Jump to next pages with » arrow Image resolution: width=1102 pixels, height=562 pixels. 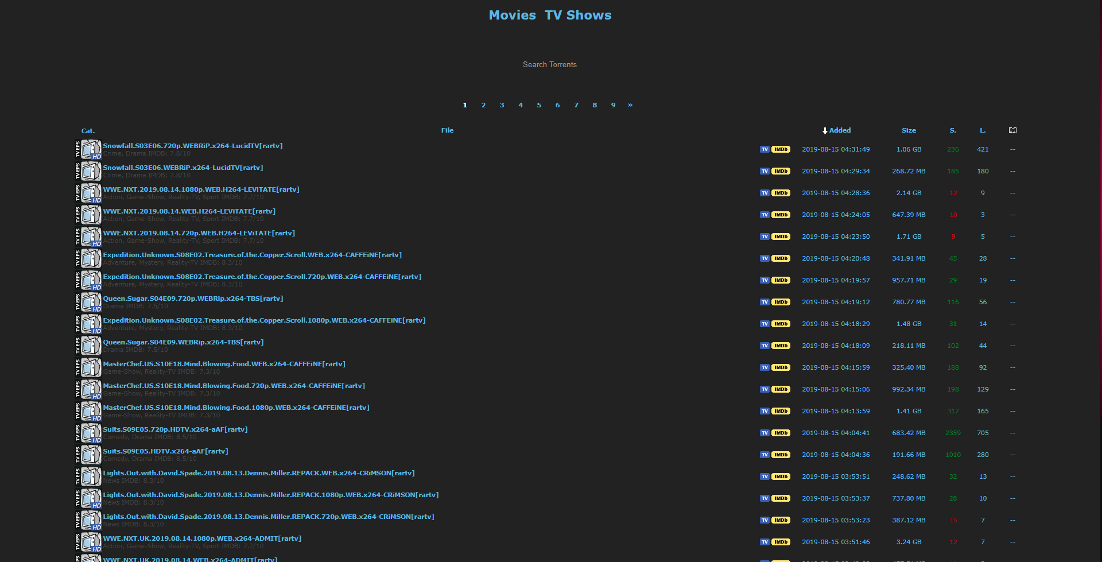630,105
